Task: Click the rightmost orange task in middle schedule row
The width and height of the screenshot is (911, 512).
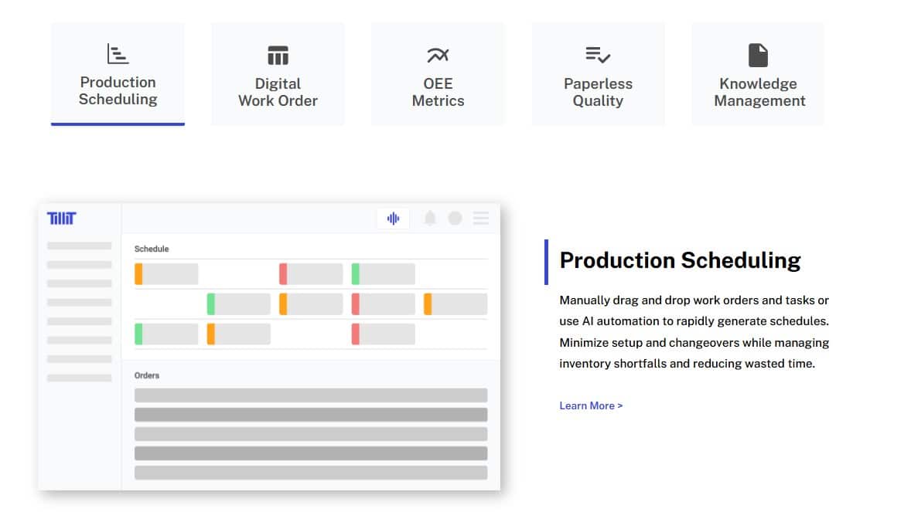Action: tap(455, 304)
